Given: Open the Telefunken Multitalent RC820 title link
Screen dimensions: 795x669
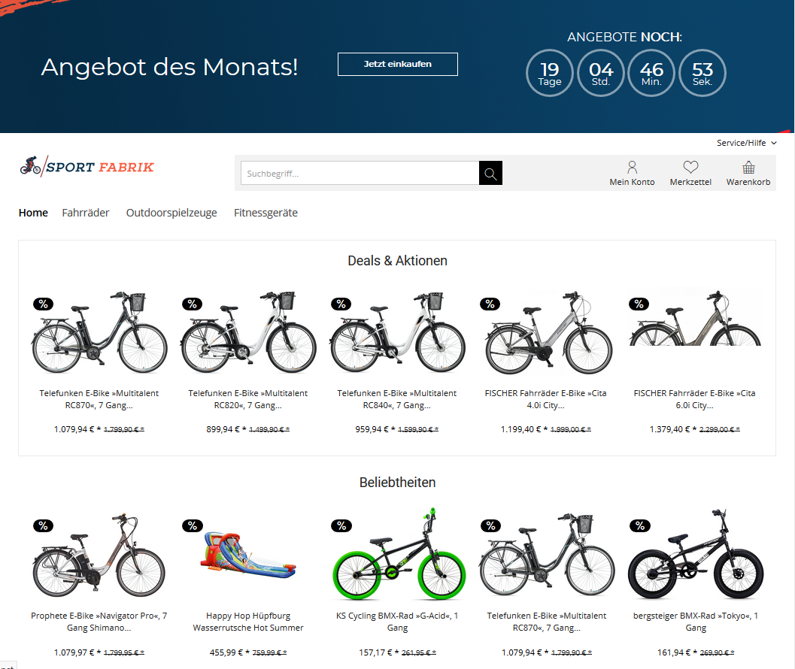Looking at the screenshot, I should point(248,399).
